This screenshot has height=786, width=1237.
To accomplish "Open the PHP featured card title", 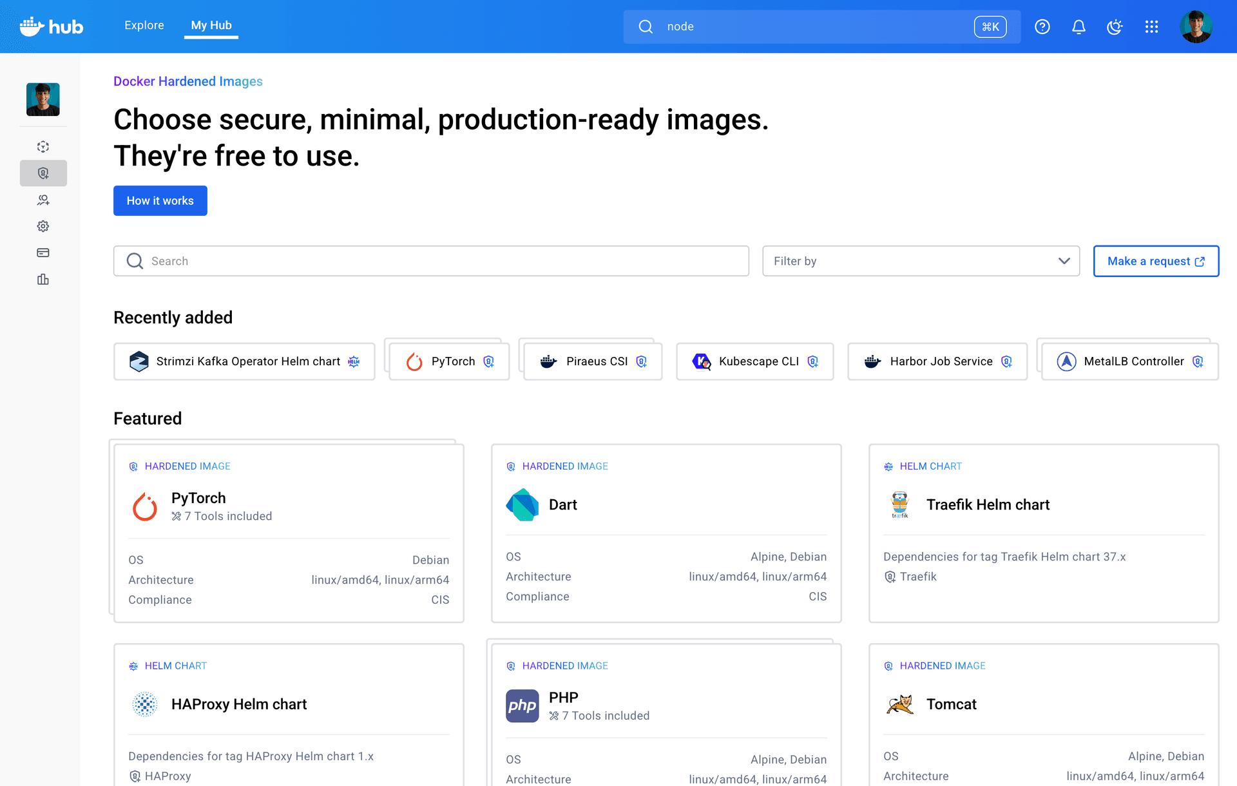I will click(564, 698).
